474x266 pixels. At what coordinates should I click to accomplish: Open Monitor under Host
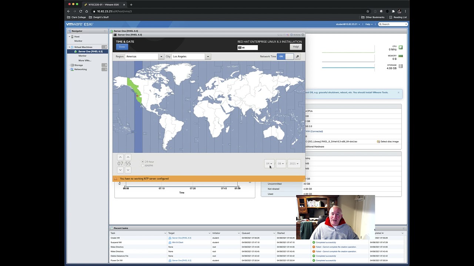[x=78, y=41]
